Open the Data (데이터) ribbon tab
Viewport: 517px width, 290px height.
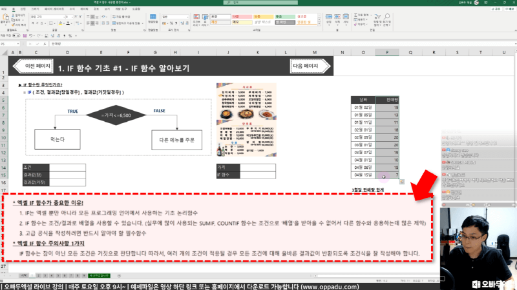click(x=84, y=9)
